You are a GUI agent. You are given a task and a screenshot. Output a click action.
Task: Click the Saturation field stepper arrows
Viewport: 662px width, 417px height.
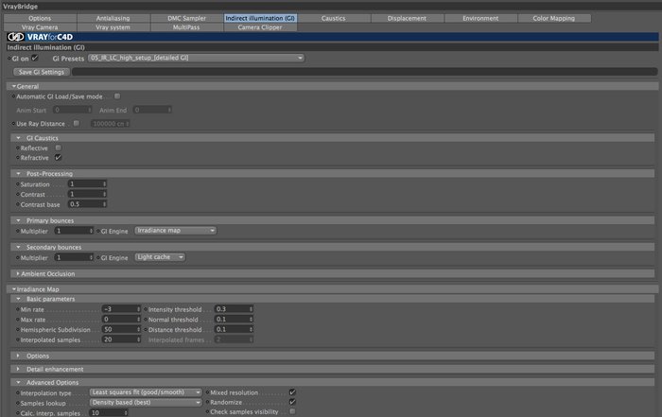tap(105, 183)
